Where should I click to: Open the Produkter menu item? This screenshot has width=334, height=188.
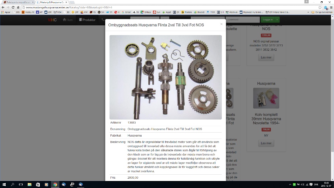[87, 20]
